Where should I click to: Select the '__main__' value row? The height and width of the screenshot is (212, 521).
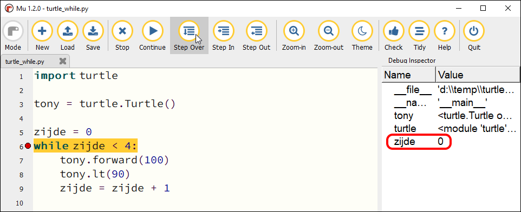pyautogui.click(x=451, y=103)
